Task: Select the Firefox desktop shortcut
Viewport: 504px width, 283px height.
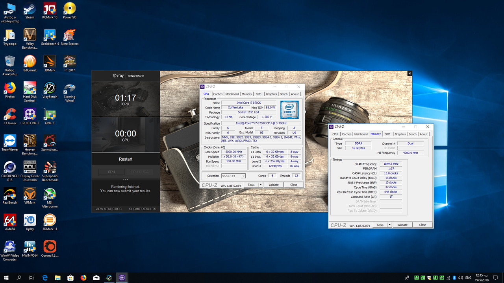Action: click(10, 90)
